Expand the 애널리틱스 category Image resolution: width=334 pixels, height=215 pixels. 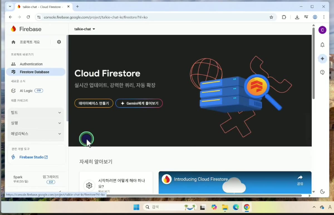pos(36,133)
